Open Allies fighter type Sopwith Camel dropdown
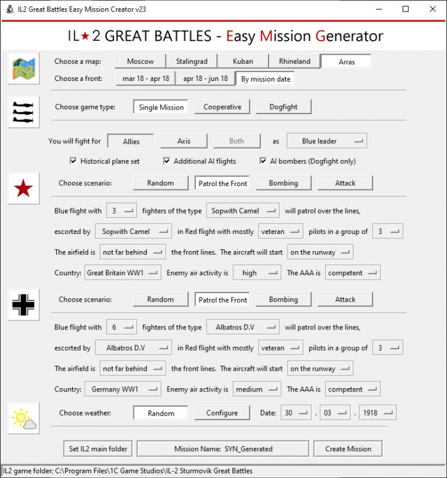447x478 pixels. click(x=243, y=211)
